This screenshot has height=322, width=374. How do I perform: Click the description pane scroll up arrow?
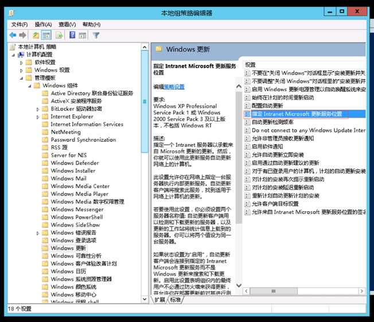239,87
